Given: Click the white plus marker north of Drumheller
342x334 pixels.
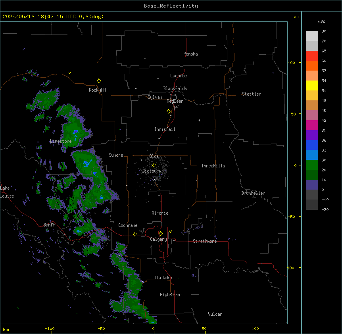Looking at the screenshot, I should tap(243, 149).
